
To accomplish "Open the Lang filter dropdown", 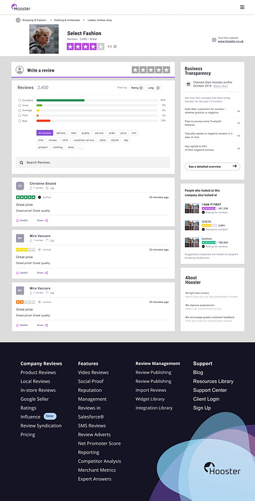I will 153,88.
